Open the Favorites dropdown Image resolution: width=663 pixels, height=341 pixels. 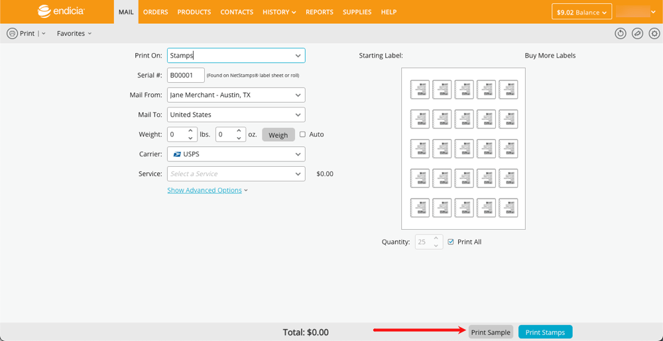(x=74, y=33)
